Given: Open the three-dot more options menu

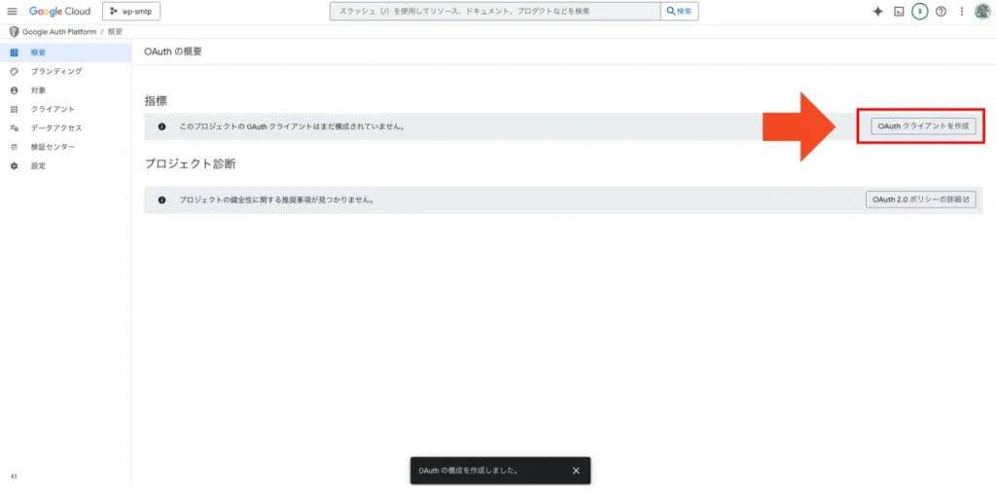Looking at the screenshot, I should 962,12.
